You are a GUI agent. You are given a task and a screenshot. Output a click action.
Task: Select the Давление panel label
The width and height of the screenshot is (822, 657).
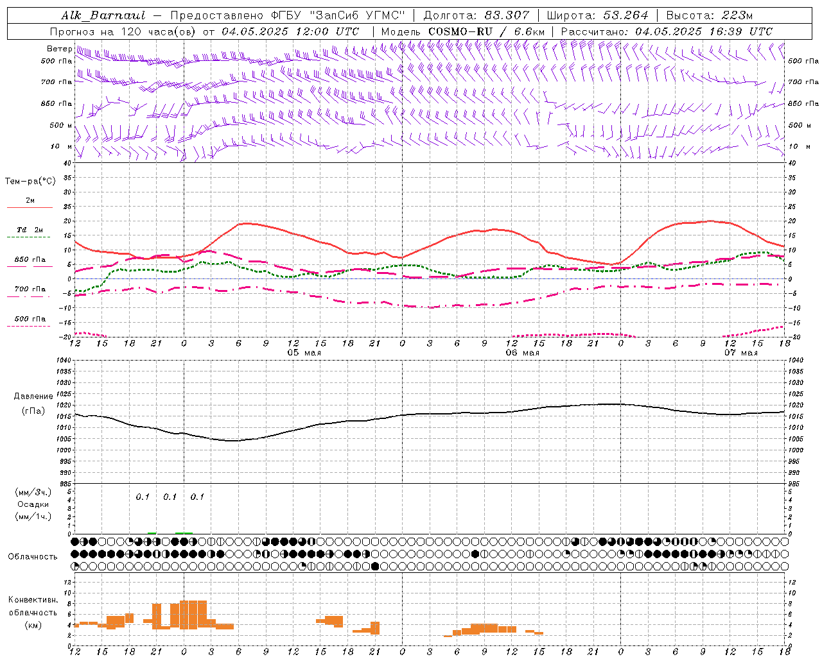33,397
